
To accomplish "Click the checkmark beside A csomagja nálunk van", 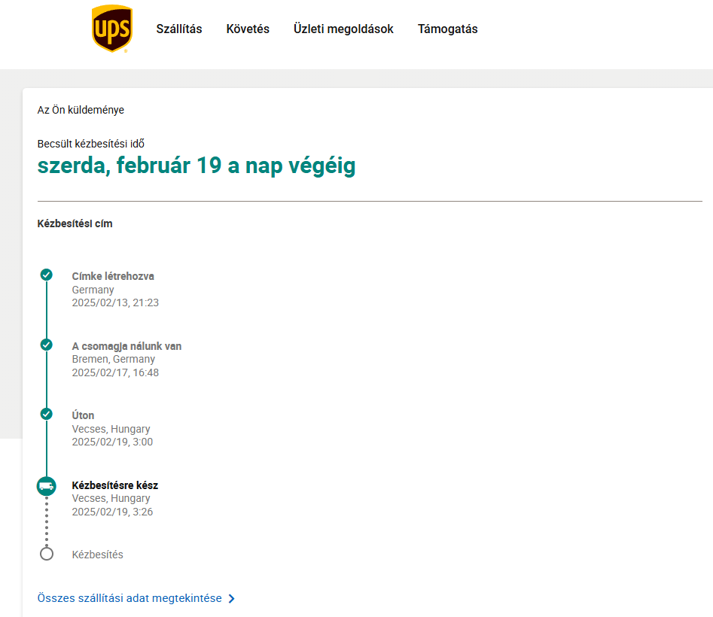I will (x=47, y=345).
